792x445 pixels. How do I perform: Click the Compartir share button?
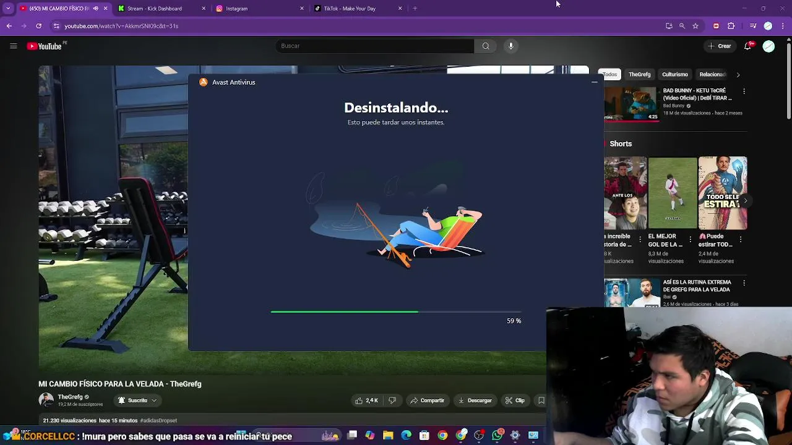coord(427,400)
